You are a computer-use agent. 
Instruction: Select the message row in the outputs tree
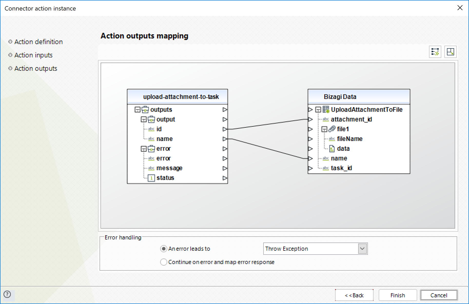coord(178,168)
